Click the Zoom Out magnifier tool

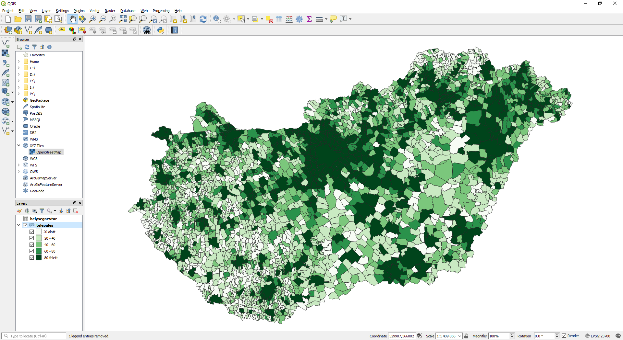[103, 19]
